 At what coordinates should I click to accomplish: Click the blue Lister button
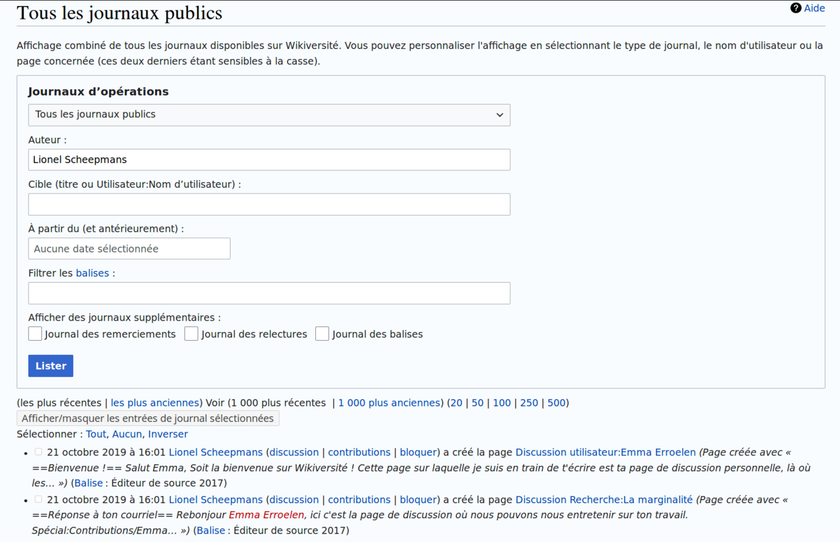click(51, 366)
